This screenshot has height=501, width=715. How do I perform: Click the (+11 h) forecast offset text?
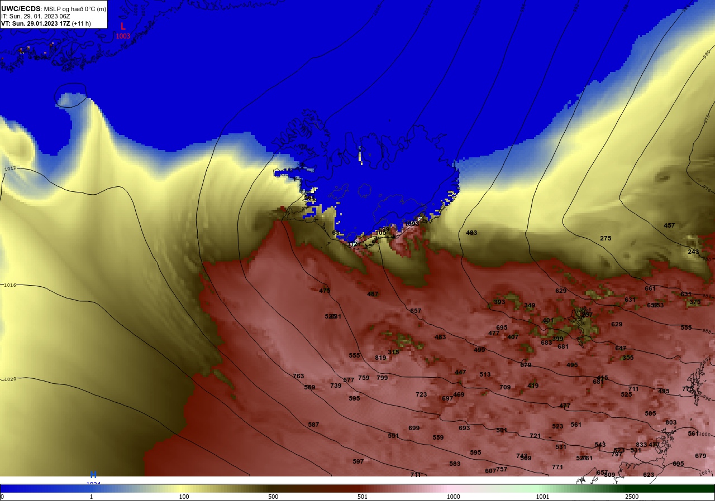click(82, 23)
